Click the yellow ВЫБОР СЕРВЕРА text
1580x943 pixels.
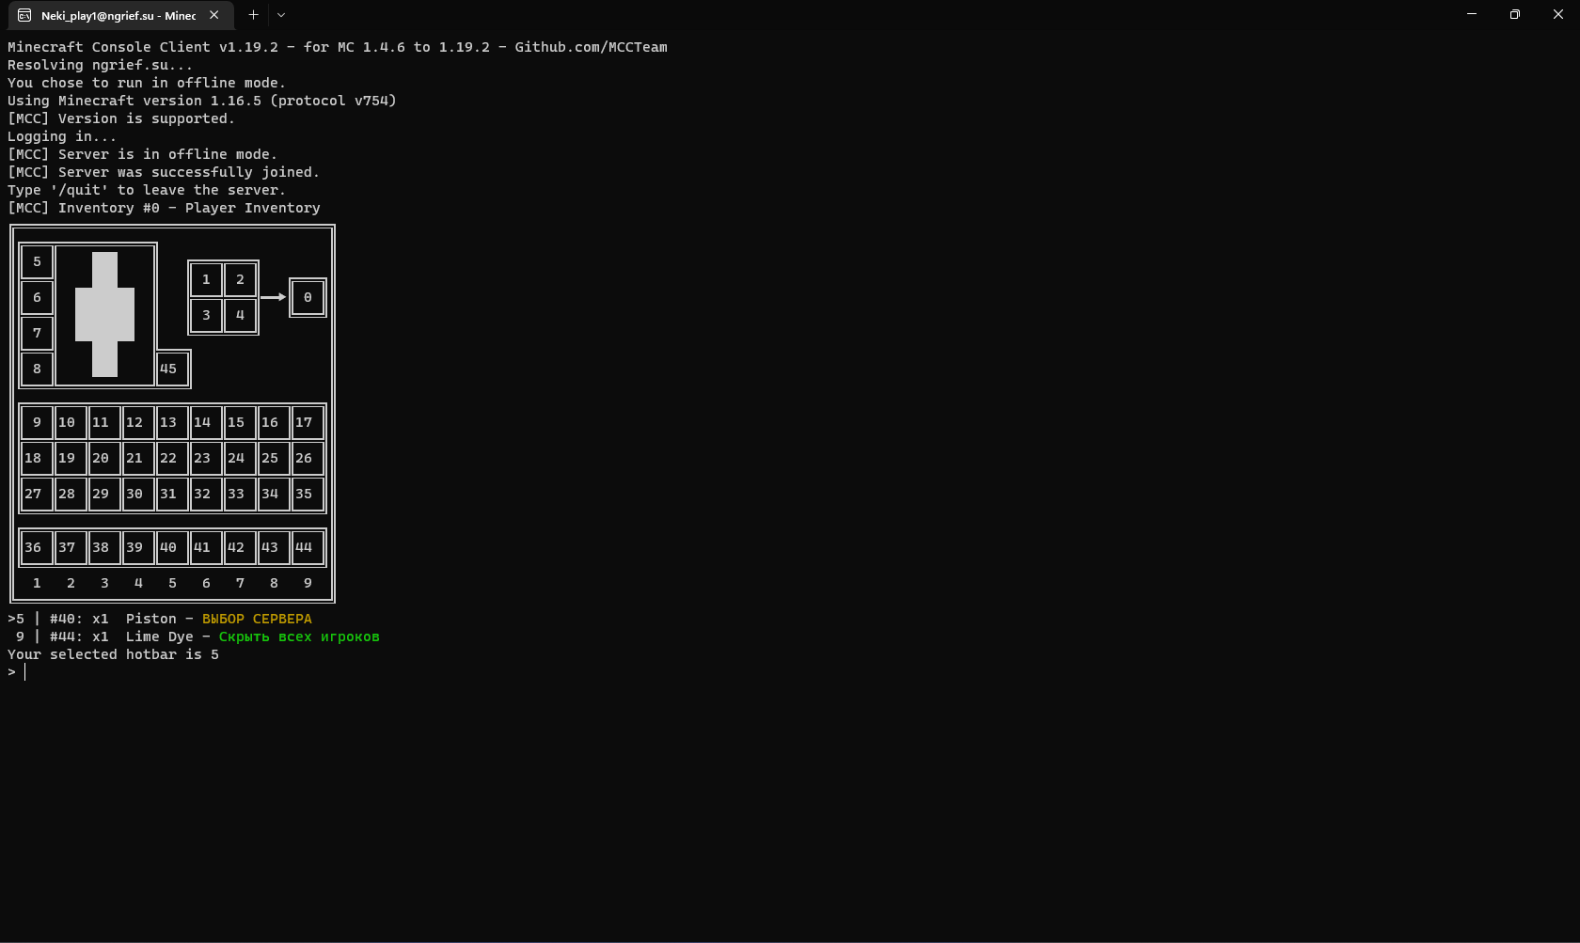point(257,619)
